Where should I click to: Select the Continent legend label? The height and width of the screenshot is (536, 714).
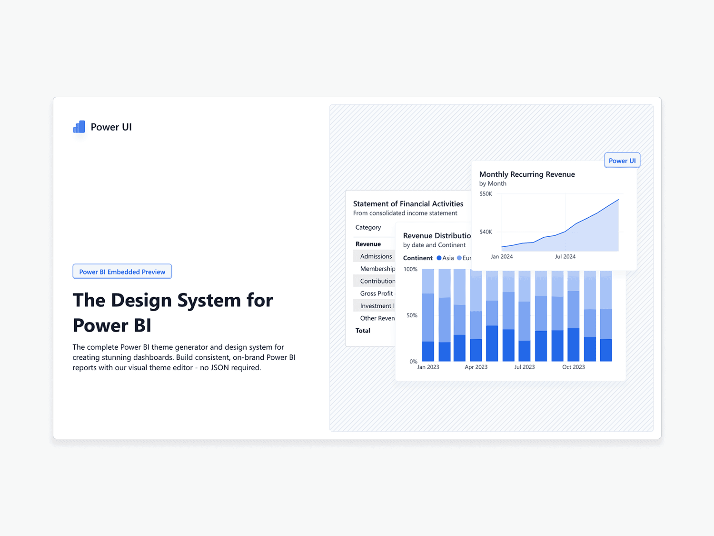417,258
